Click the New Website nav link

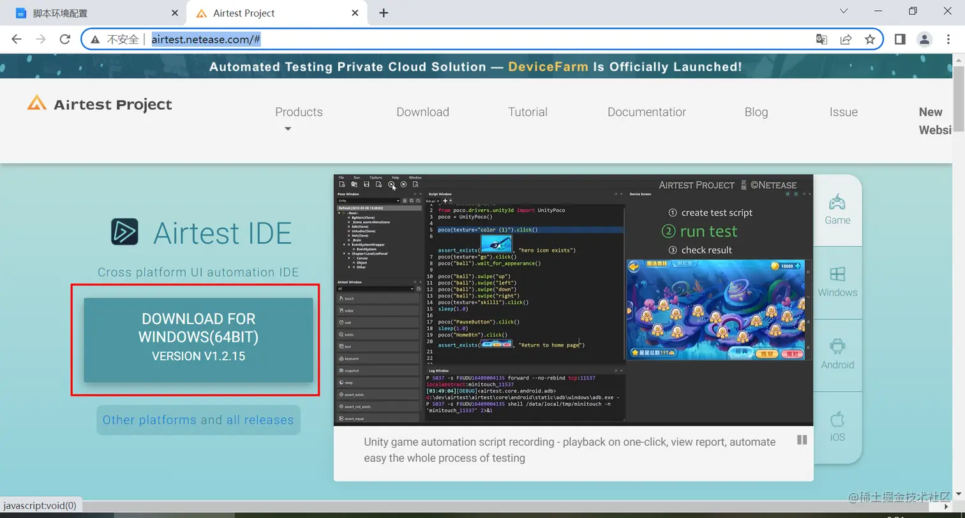(934, 121)
